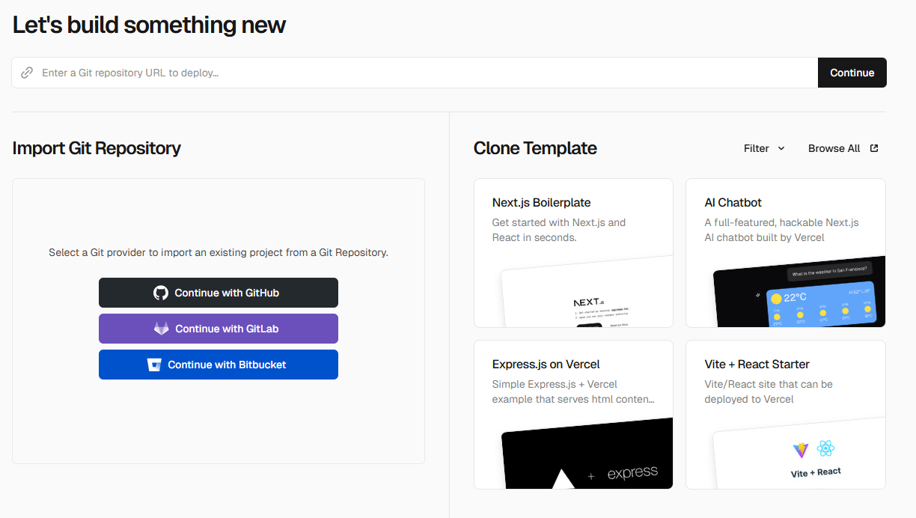Open the Next.js Boilerplate template title
The width and height of the screenshot is (916, 518).
coord(541,202)
